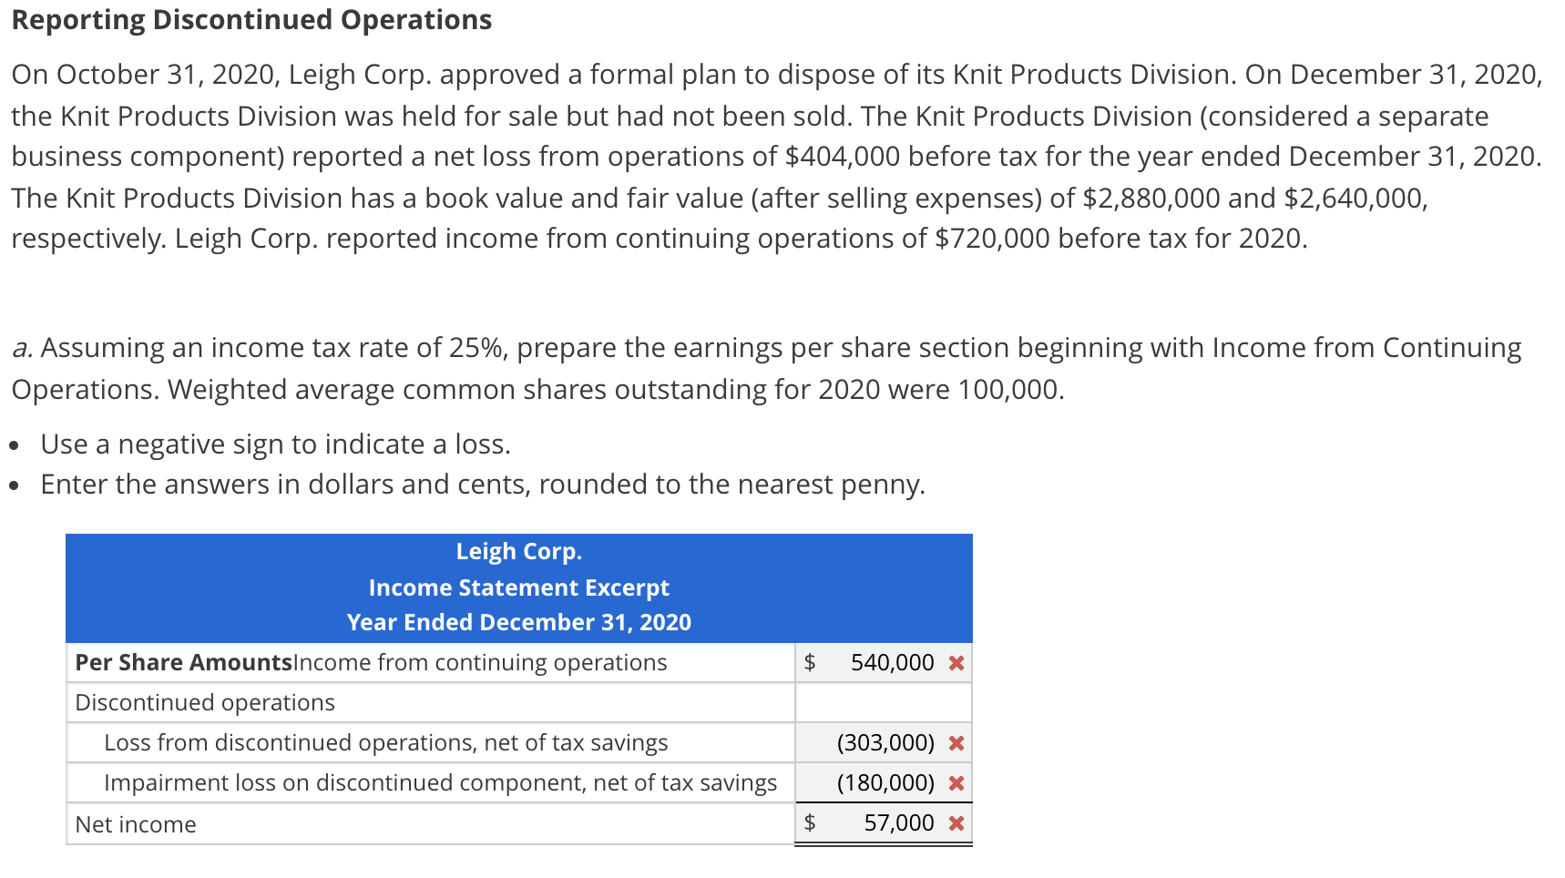Click the dollar sign beside Net income value
The width and height of the screenshot is (1565, 878).
click(811, 822)
